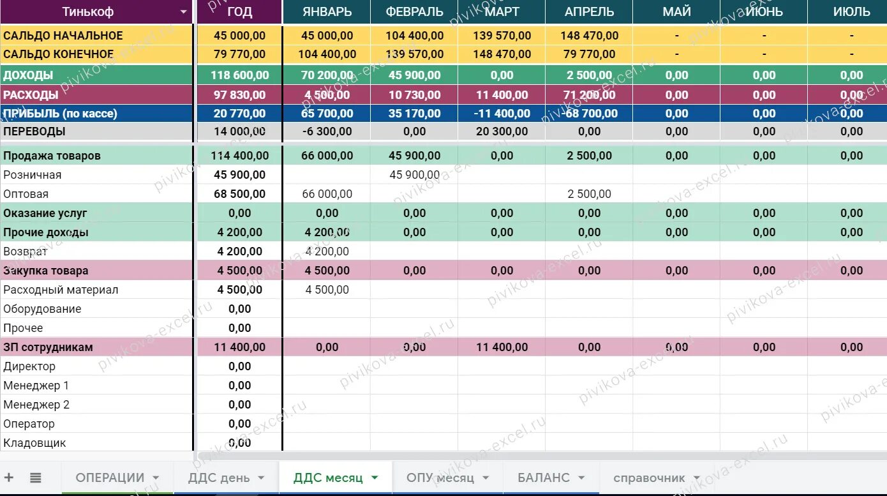887x496 pixels.
Task: Click the -68 700,00 April profit cell
Action: click(589, 114)
